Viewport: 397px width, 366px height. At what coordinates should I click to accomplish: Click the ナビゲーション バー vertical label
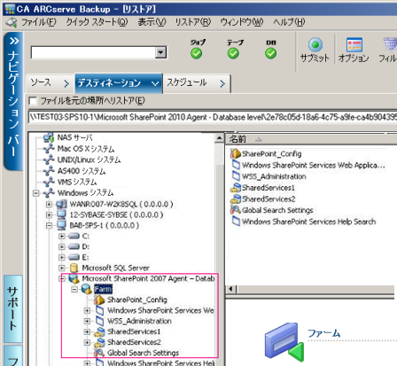13,104
